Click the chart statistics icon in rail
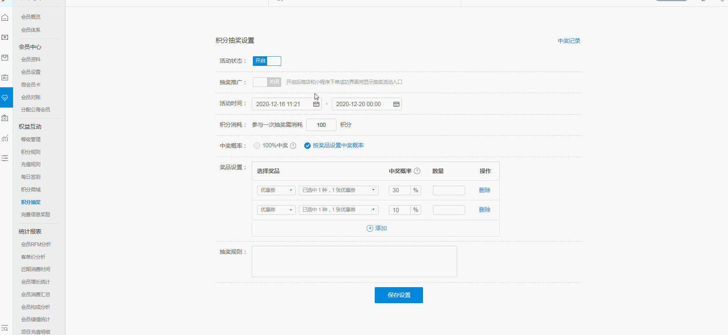 [5, 138]
